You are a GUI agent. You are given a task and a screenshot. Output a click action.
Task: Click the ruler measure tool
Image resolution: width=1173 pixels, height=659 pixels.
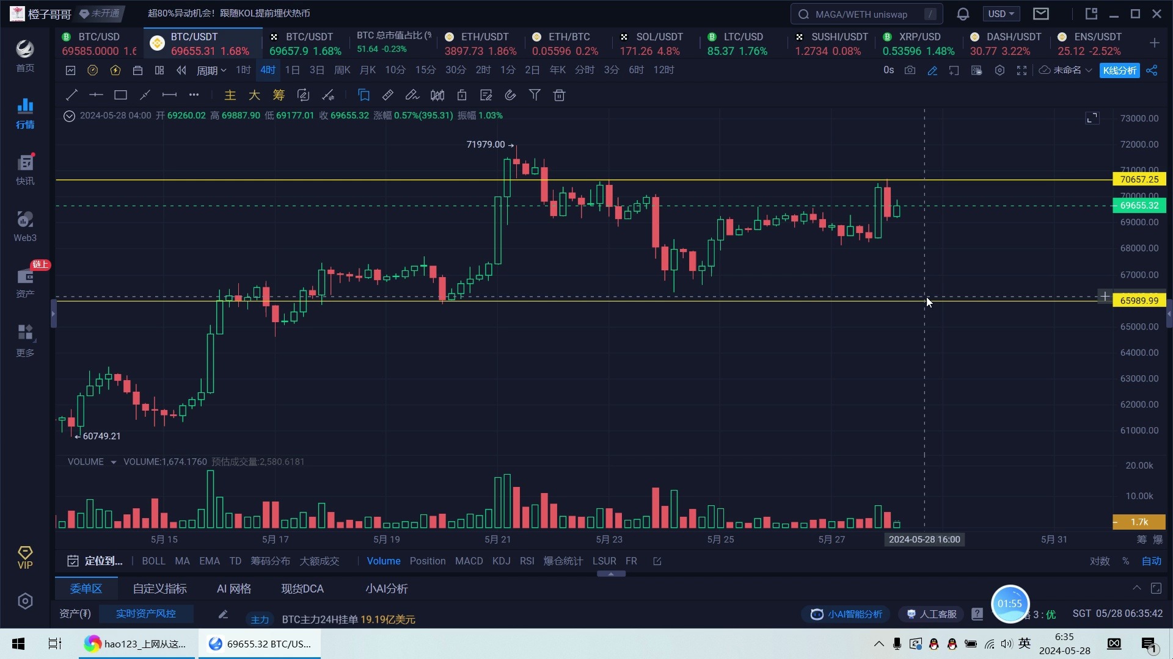coord(388,95)
